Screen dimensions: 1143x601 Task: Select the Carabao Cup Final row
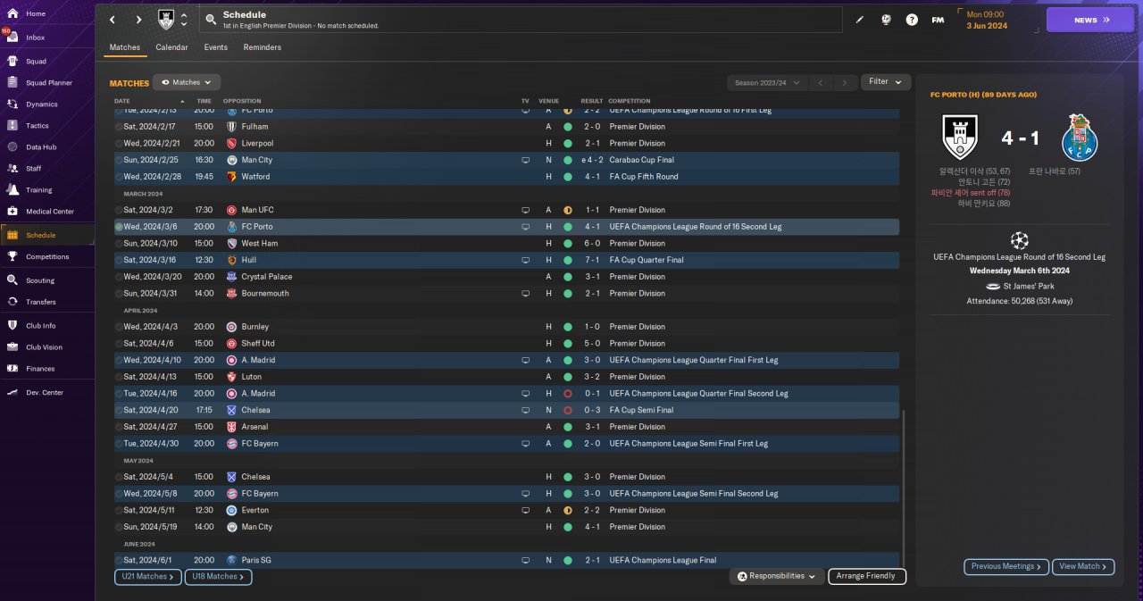[506, 160]
